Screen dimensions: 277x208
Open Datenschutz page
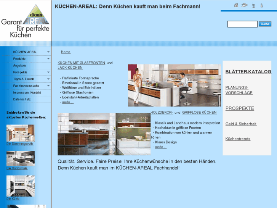tap(22, 99)
